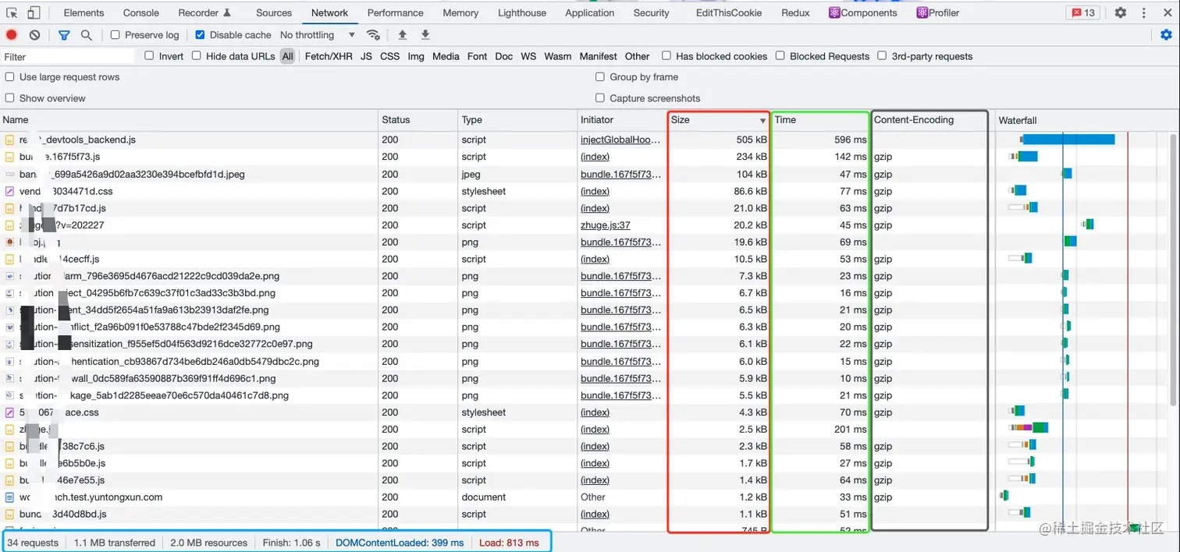Toggle the filter funnel icon
1180x552 pixels.
(x=64, y=35)
